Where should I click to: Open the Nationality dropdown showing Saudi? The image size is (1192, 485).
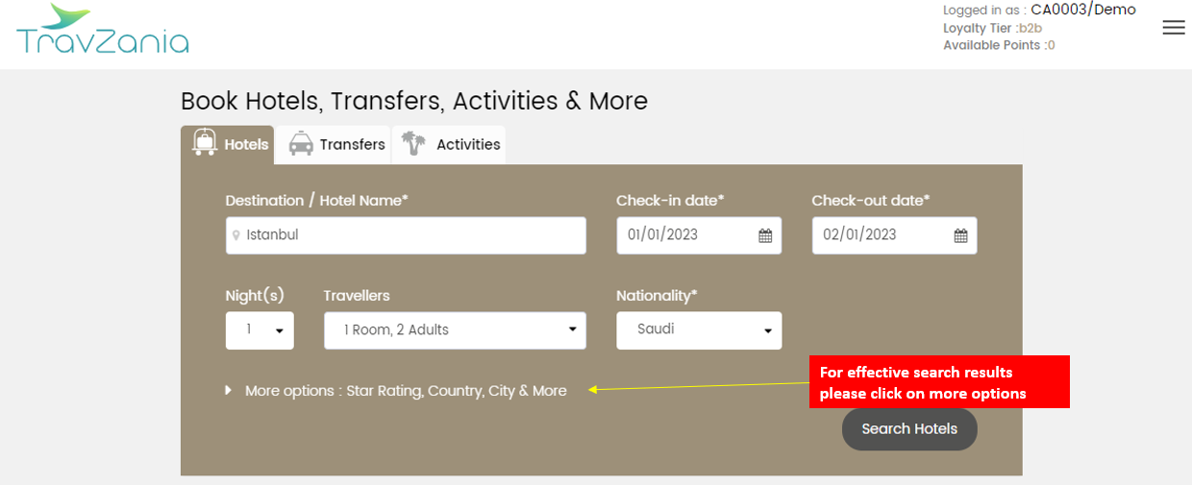point(698,330)
